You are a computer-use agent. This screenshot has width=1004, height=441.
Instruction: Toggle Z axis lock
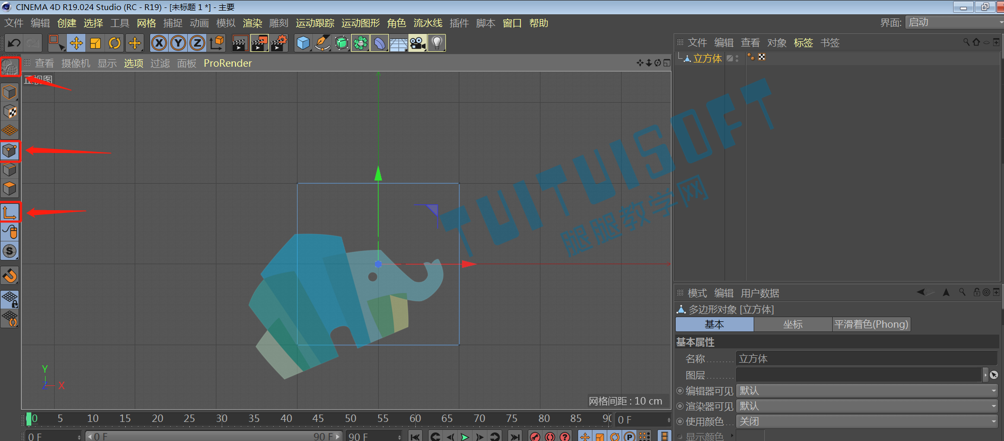197,43
